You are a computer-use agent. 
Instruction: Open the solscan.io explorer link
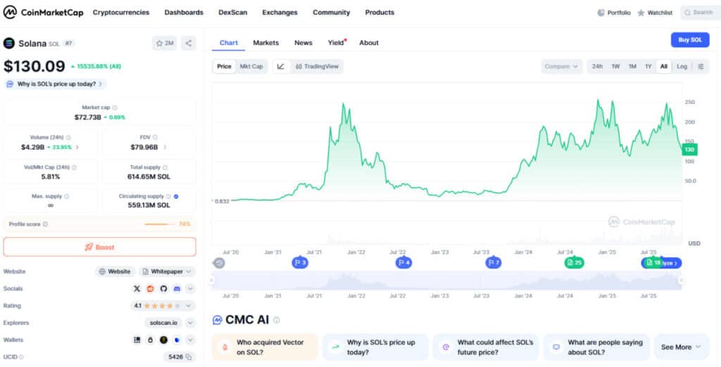click(x=163, y=323)
